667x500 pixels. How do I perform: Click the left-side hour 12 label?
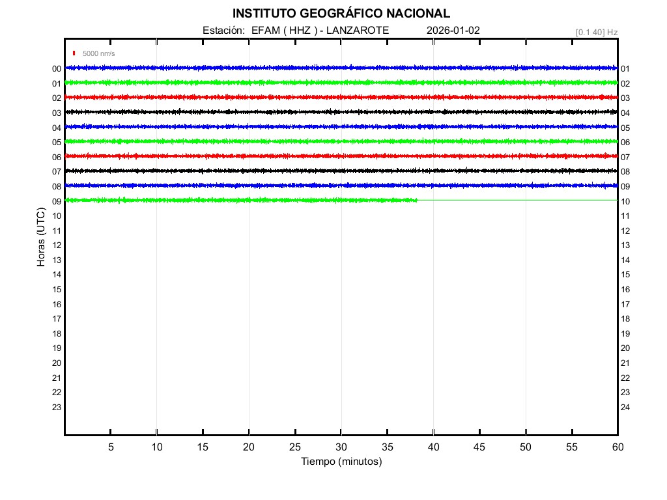tap(57, 245)
